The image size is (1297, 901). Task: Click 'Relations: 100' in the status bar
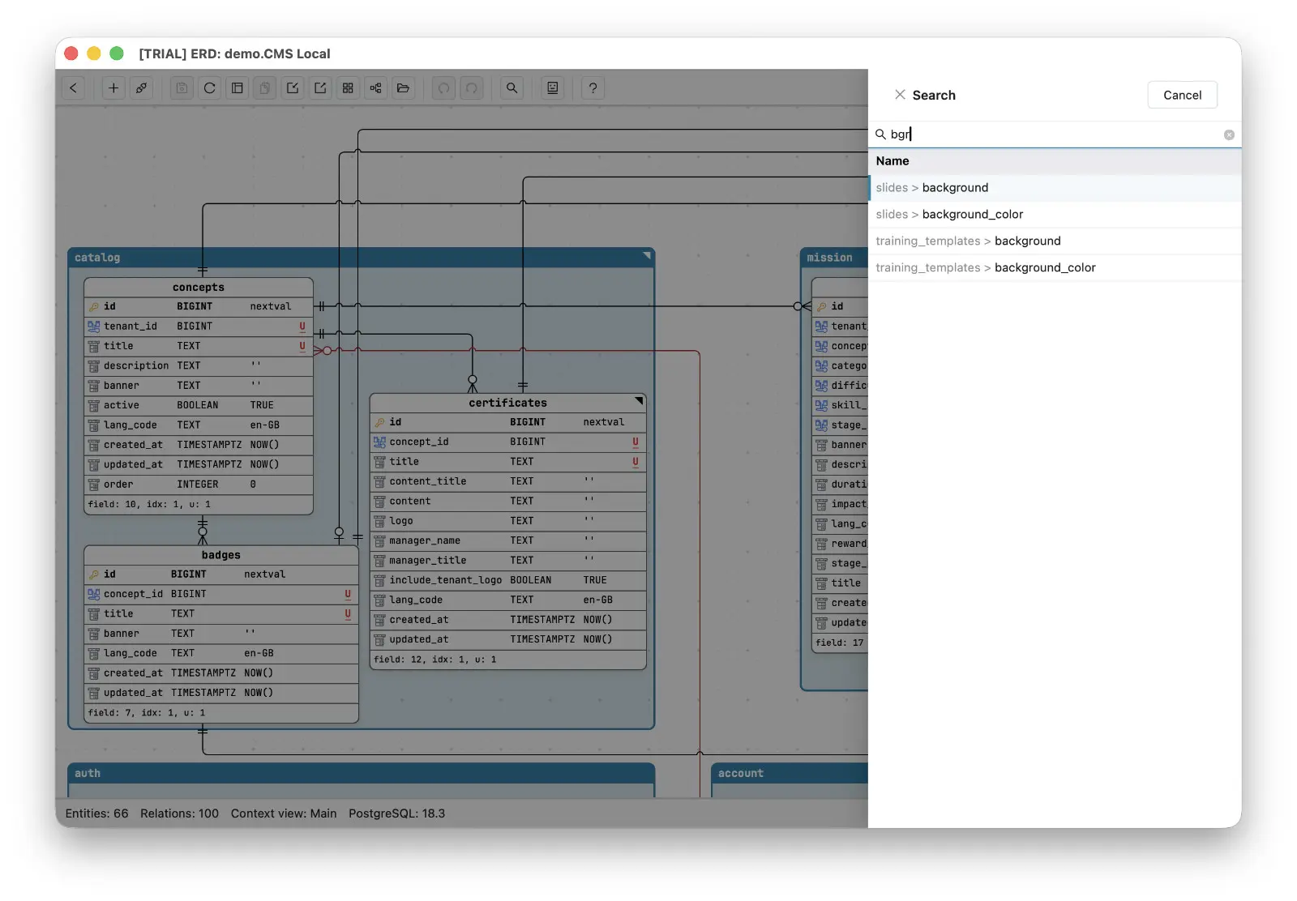coord(179,813)
